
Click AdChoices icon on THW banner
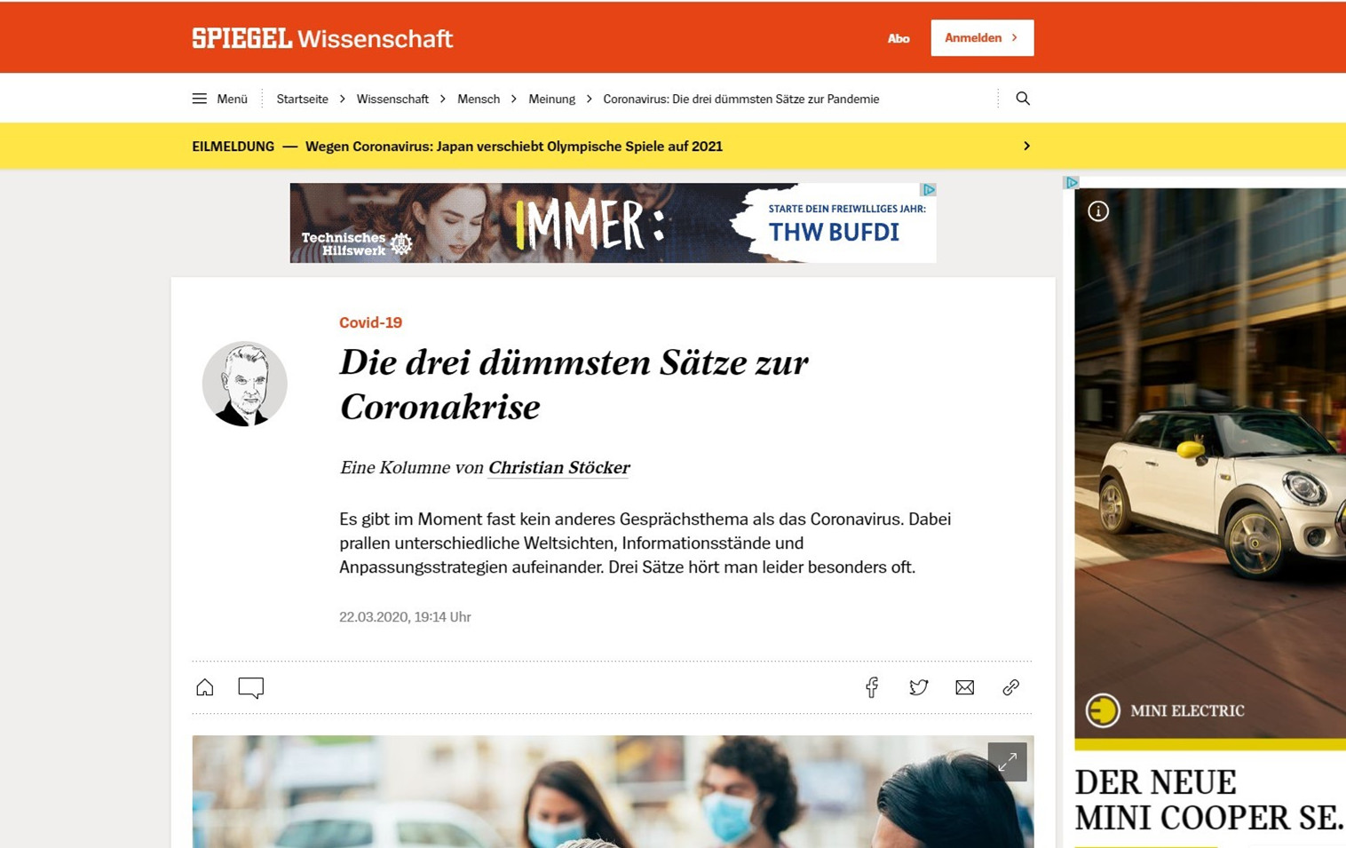point(928,190)
